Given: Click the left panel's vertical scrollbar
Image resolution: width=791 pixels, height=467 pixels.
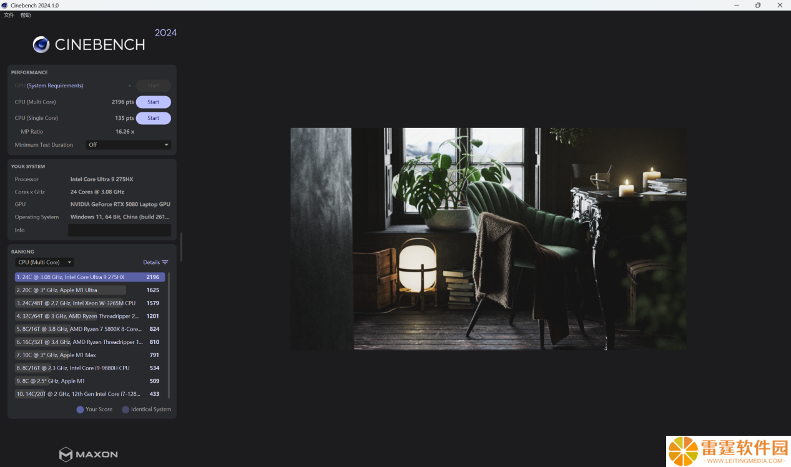Looking at the screenshot, I should point(181,247).
